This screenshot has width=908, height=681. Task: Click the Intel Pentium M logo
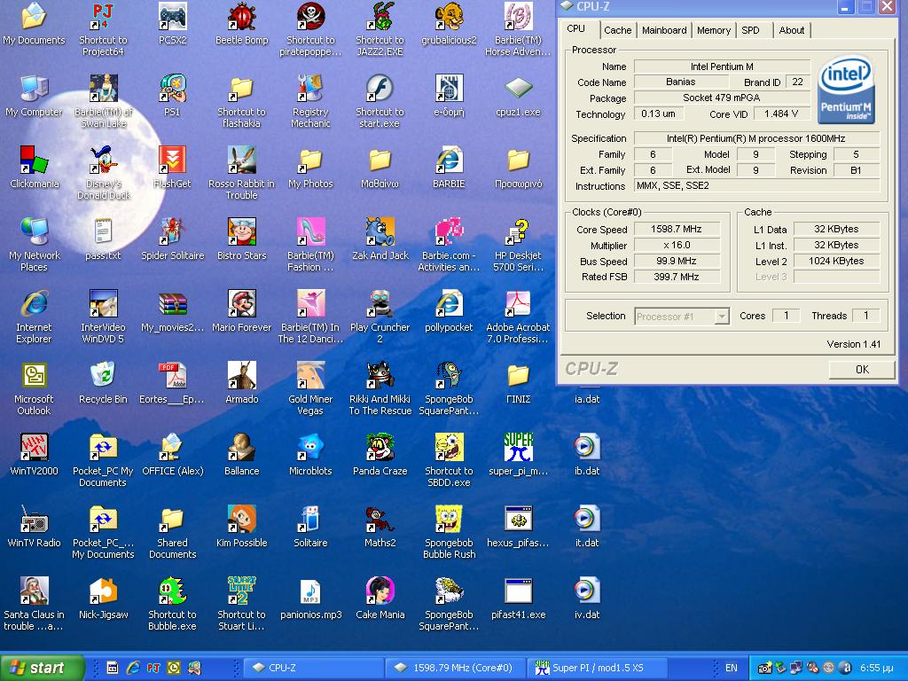846,90
